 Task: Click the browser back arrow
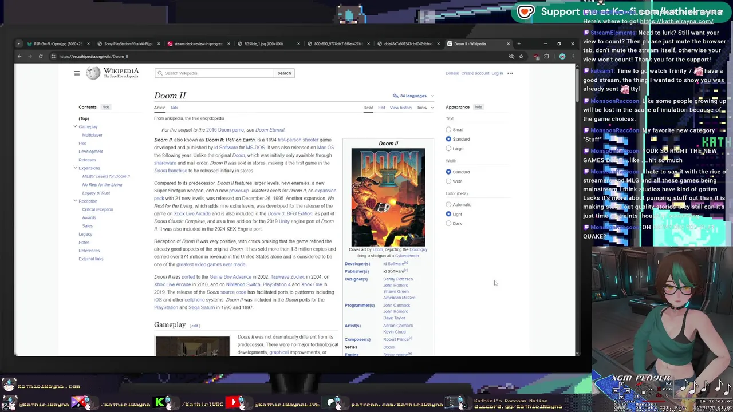click(19, 56)
